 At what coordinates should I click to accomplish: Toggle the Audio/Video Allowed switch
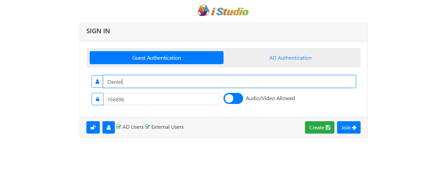(x=233, y=98)
